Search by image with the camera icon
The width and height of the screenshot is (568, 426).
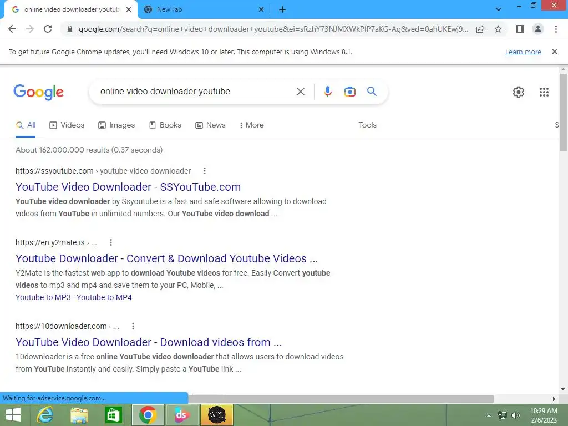pos(349,92)
